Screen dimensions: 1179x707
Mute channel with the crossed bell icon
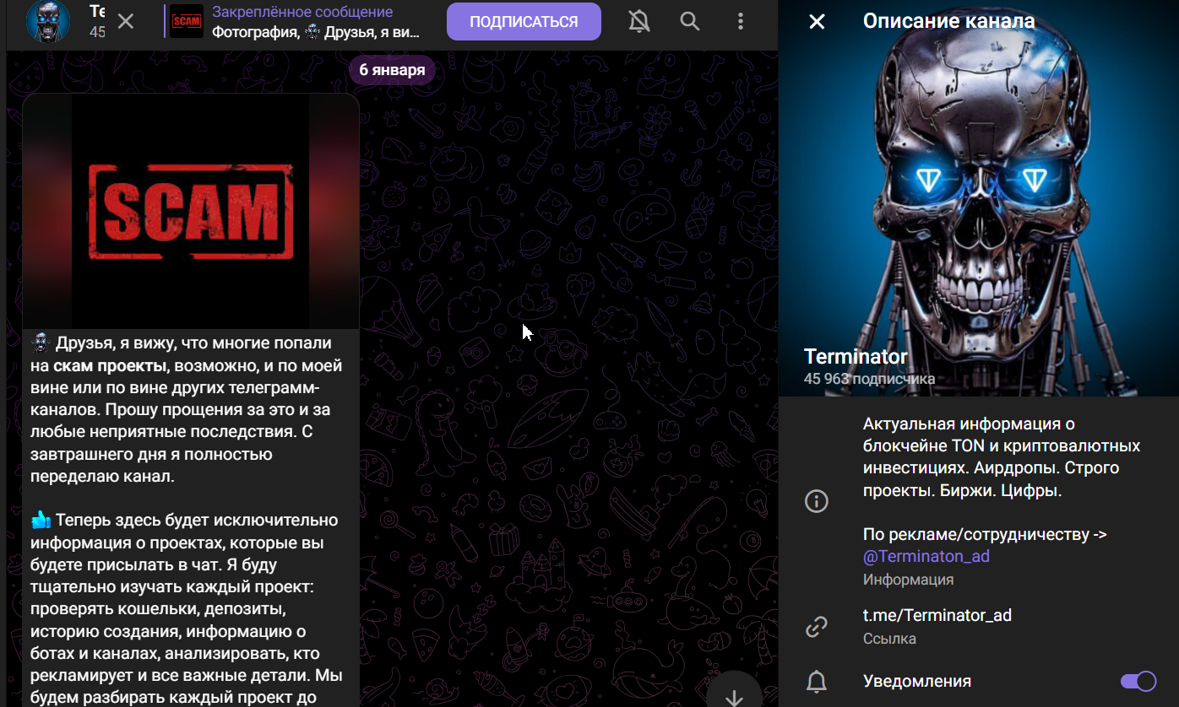tap(639, 22)
